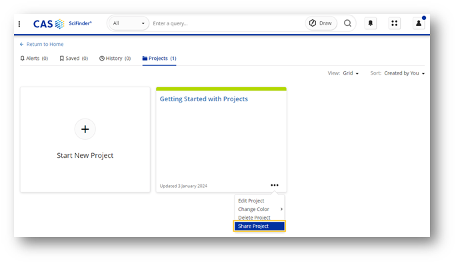Click the Updated 3 January 2024 text
The height and width of the screenshot is (265, 458).
click(x=183, y=186)
